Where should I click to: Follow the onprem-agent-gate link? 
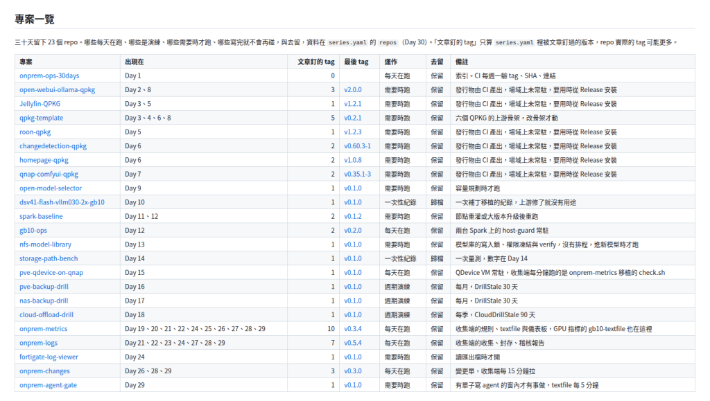48,385
